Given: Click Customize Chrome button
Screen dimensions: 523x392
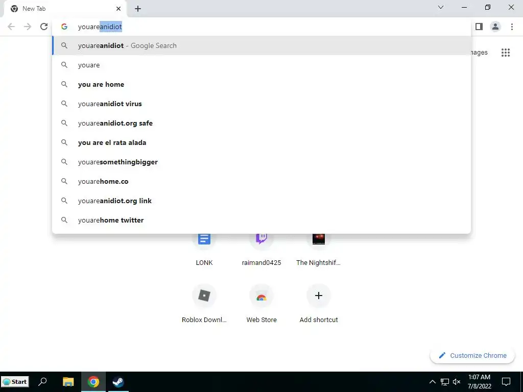Looking at the screenshot, I should [472, 355].
